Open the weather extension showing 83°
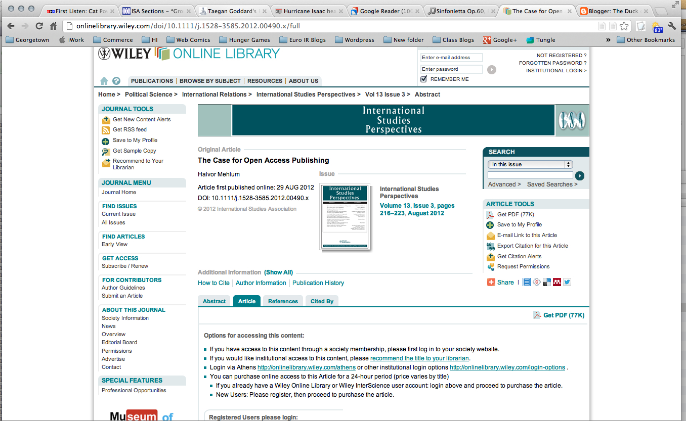This screenshot has height=421, width=686. [657, 27]
